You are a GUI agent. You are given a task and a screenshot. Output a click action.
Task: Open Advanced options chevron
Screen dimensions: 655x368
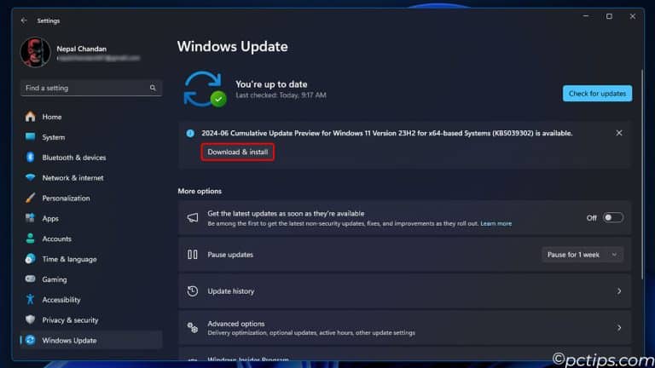click(x=618, y=328)
